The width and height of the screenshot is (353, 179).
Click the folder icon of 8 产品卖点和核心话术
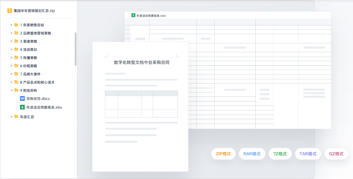16,82
